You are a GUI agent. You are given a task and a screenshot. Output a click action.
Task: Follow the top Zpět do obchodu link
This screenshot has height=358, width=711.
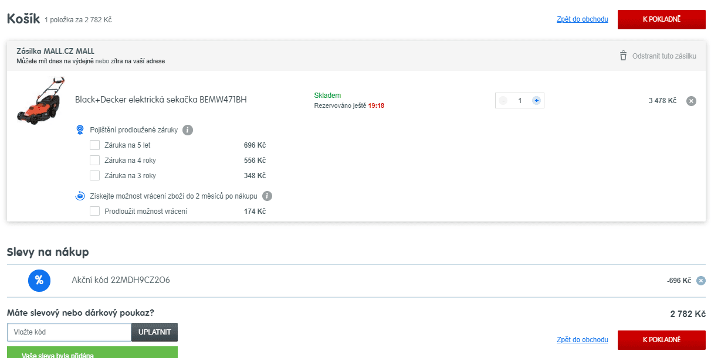click(583, 19)
